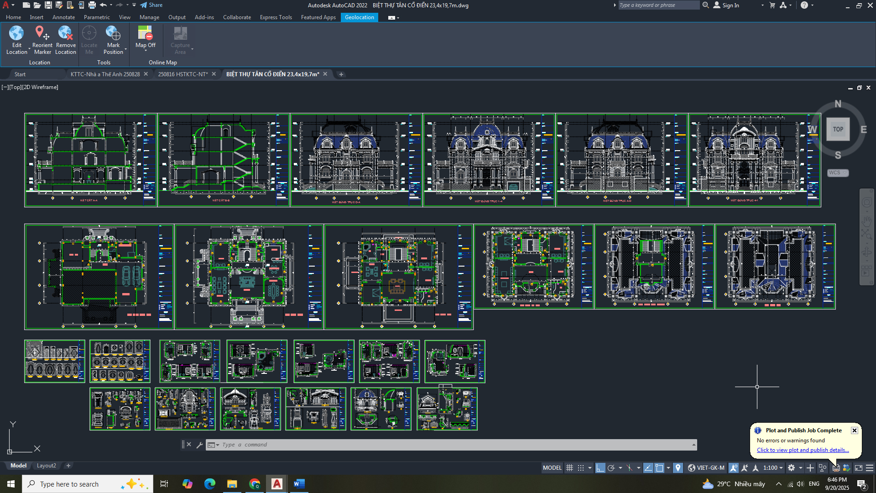
Task: Expand the WCS coordinate system dropdown
Action: 845,173
